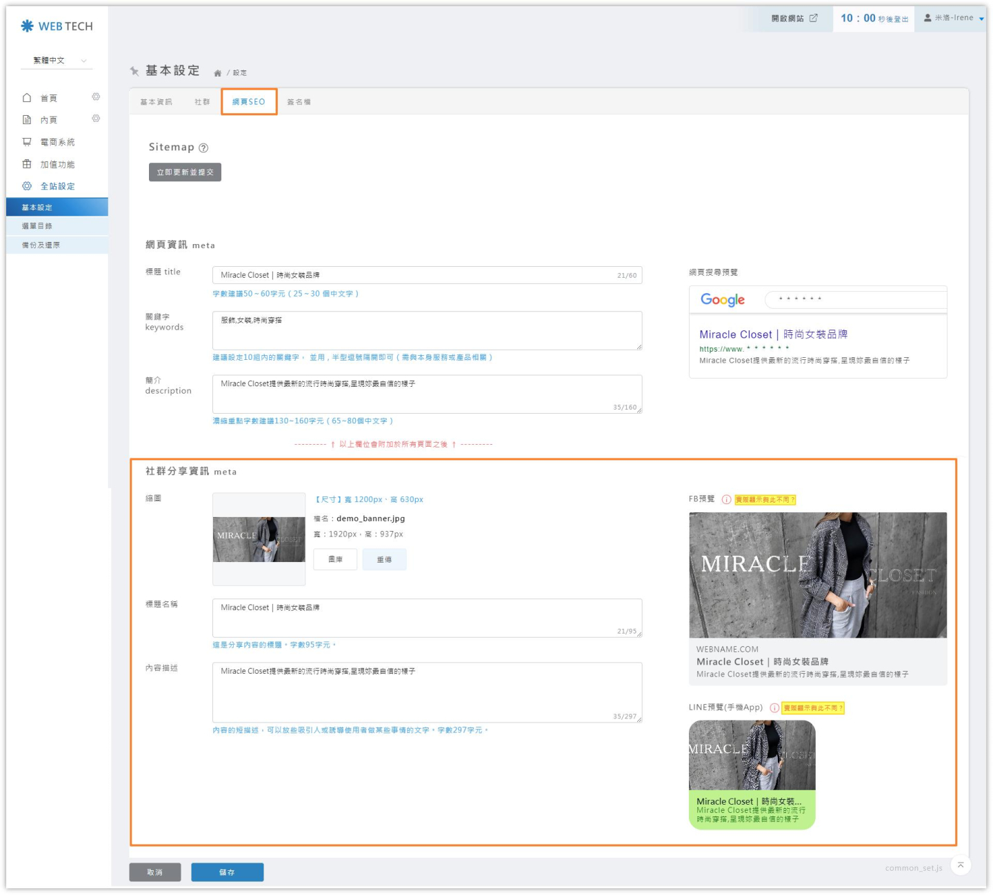The height and width of the screenshot is (895, 993).
Task: Open the 簽名檔 tab
Action: coord(299,102)
